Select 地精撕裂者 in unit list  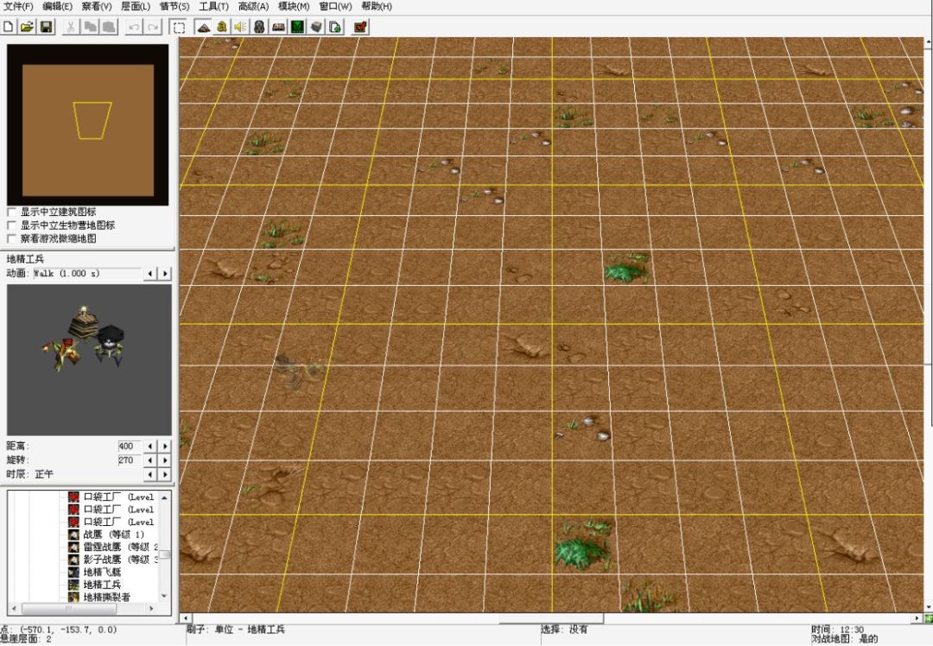point(107,598)
